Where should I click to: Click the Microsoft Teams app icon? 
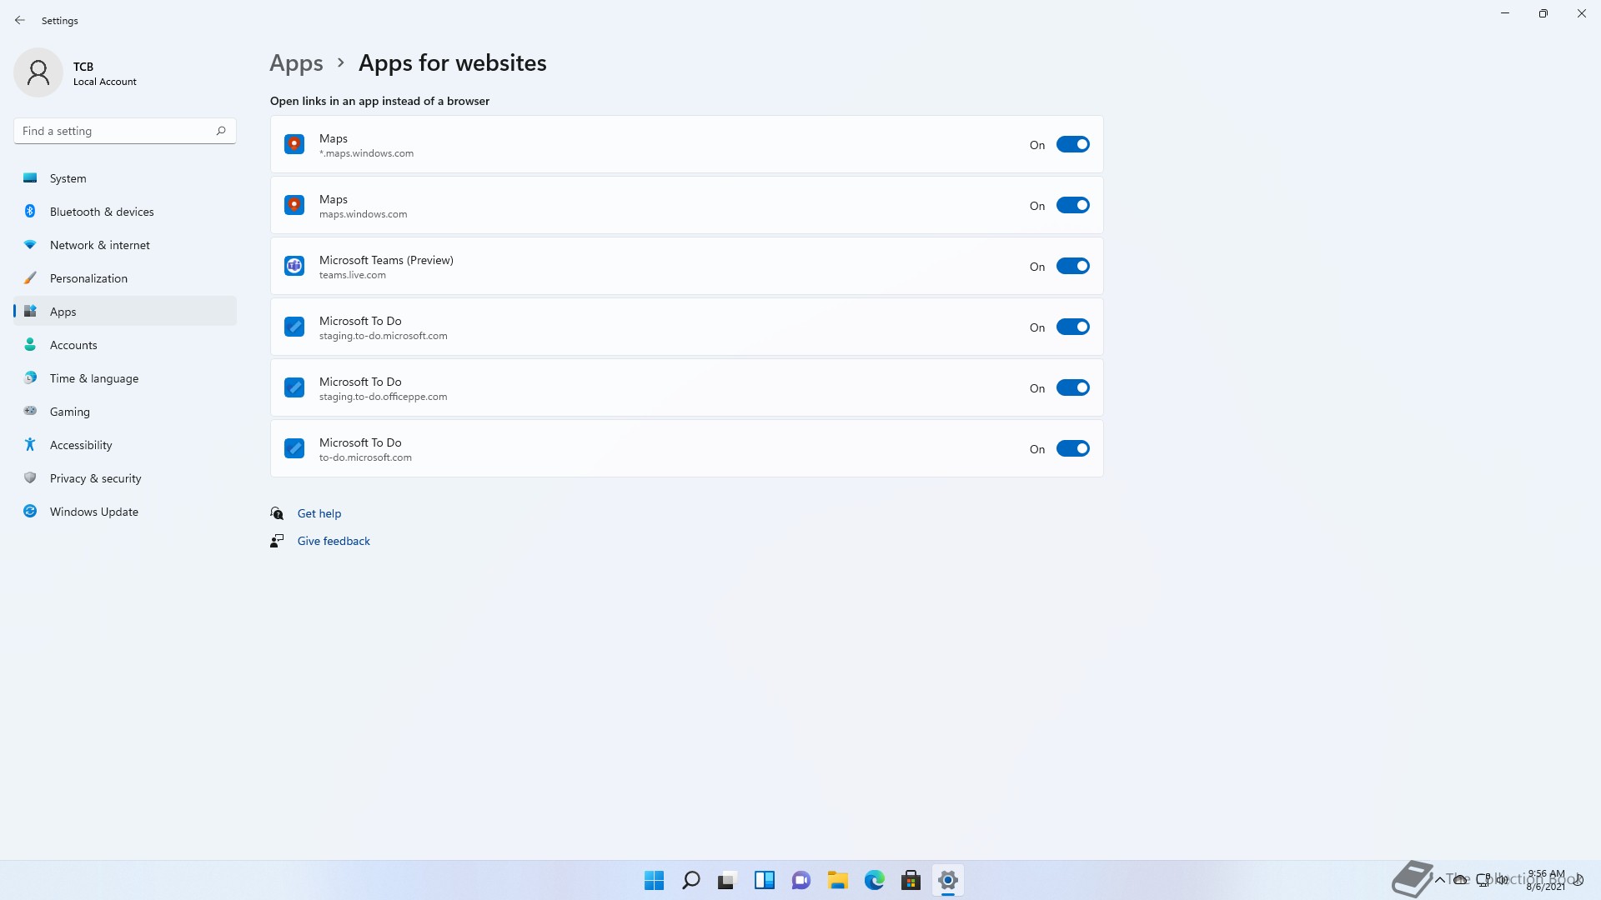[294, 266]
